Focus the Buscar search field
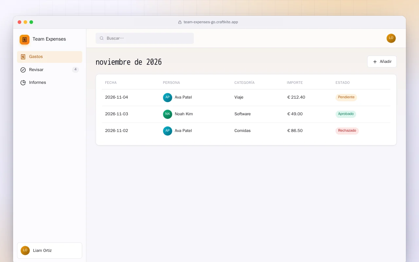Viewport: 419px width, 262px height. pyautogui.click(x=145, y=38)
